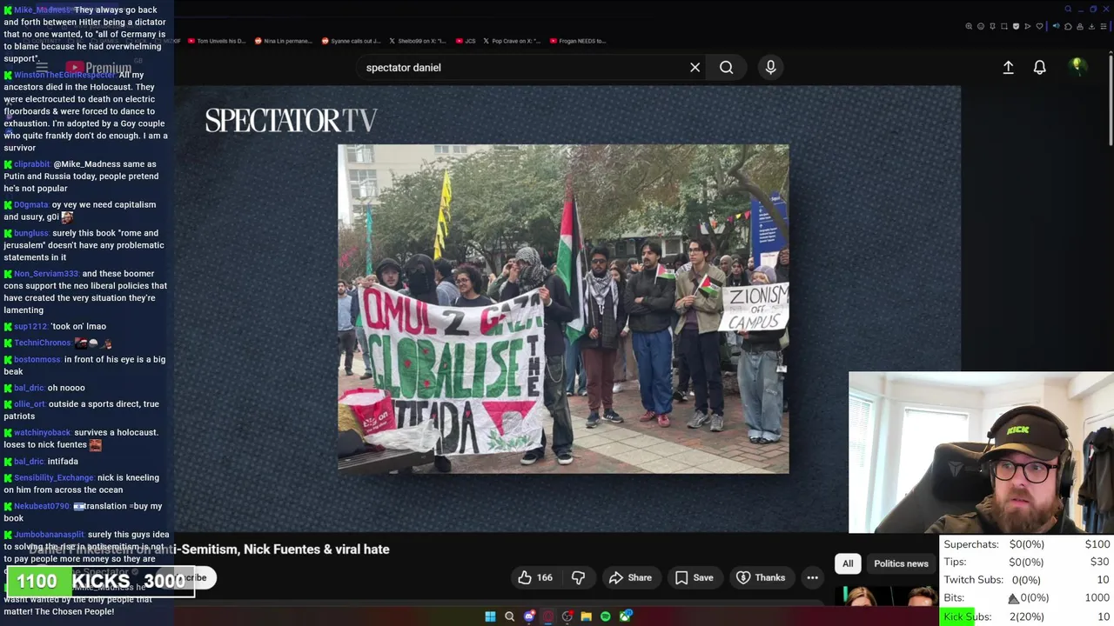Click the chat username watchinyoback
The width and height of the screenshot is (1114, 626).
tap(43, 432)
